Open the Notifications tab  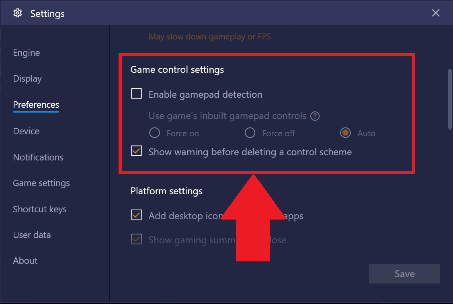[x=38, y=157]
